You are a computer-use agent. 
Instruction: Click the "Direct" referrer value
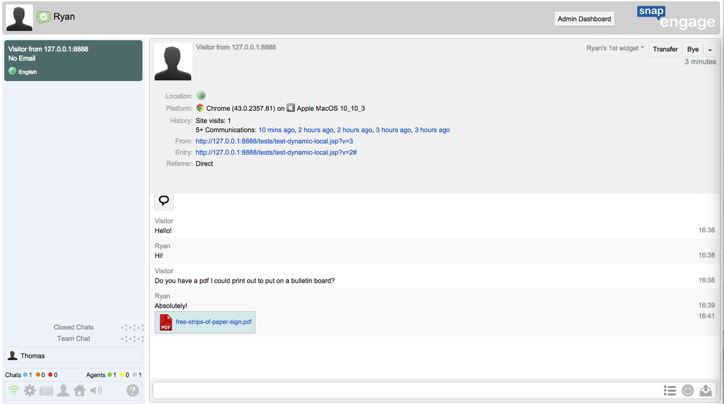point(204,163)
